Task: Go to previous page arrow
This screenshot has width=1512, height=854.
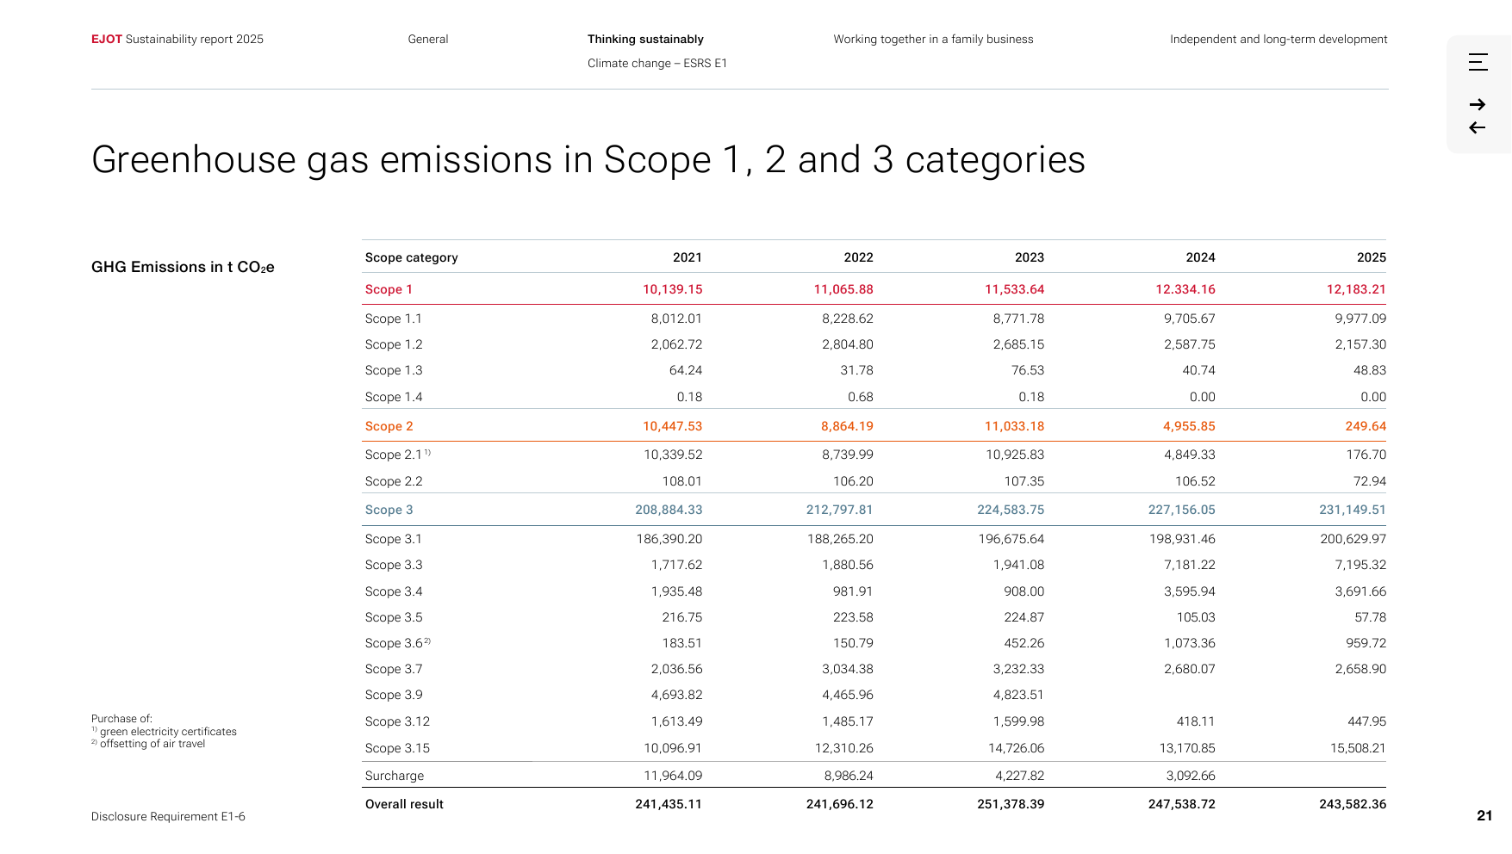Action: click(x=1478, y=127)
